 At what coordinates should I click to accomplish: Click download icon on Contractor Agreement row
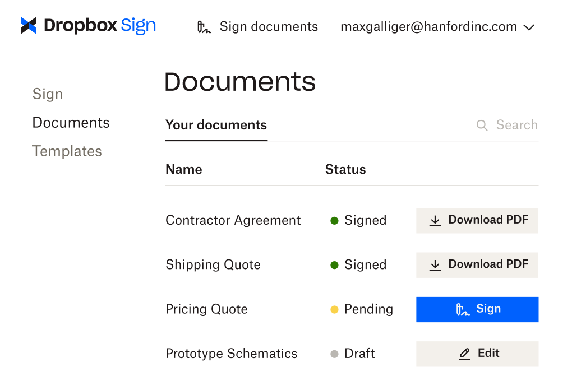pos(435,220)
